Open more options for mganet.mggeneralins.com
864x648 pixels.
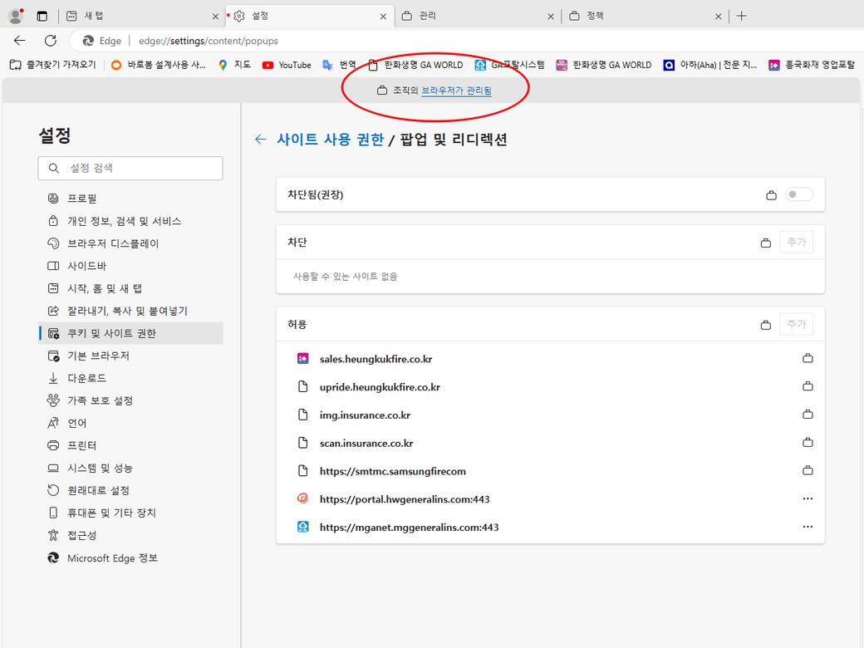[807, 527]
